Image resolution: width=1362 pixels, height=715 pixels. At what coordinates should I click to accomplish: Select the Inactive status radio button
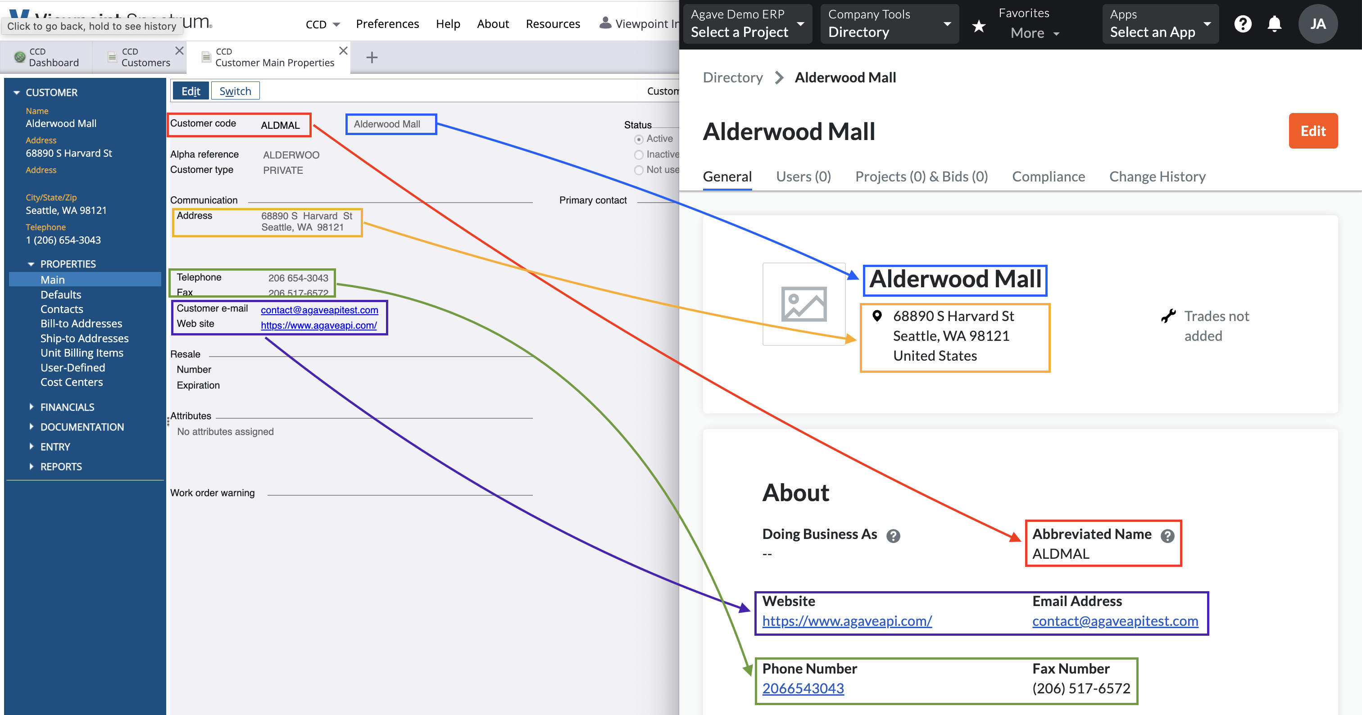(x=639, y=155)
